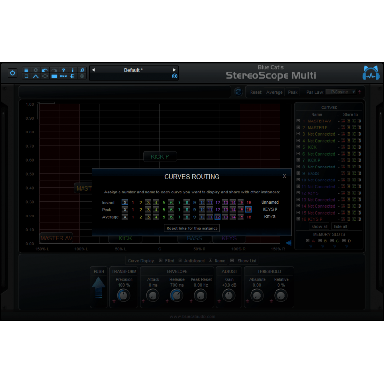Screen dimensions: 384x384
Task: Toggle the Antialiased checkbox
Action: coord(180,260)
